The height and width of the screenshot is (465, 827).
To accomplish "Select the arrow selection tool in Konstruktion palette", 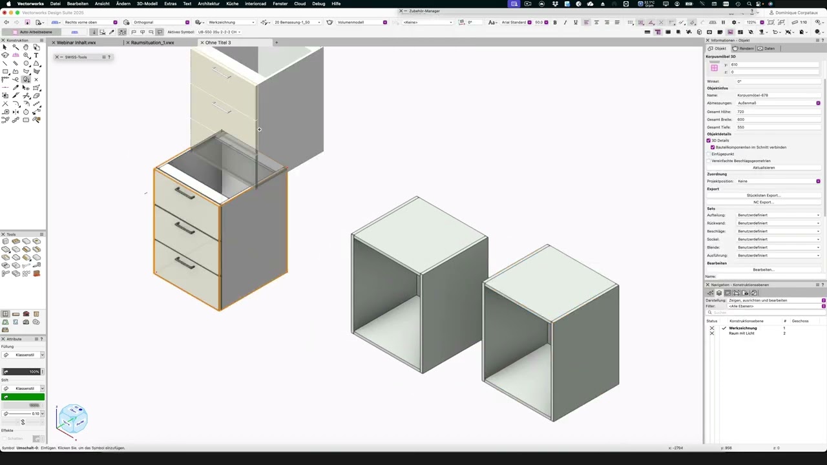I will [x=5, y=47].
